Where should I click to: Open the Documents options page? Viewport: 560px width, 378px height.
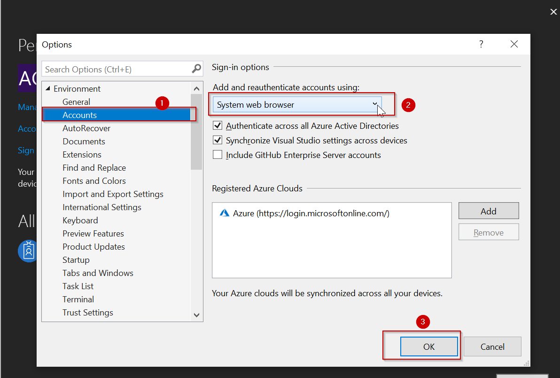84,142
